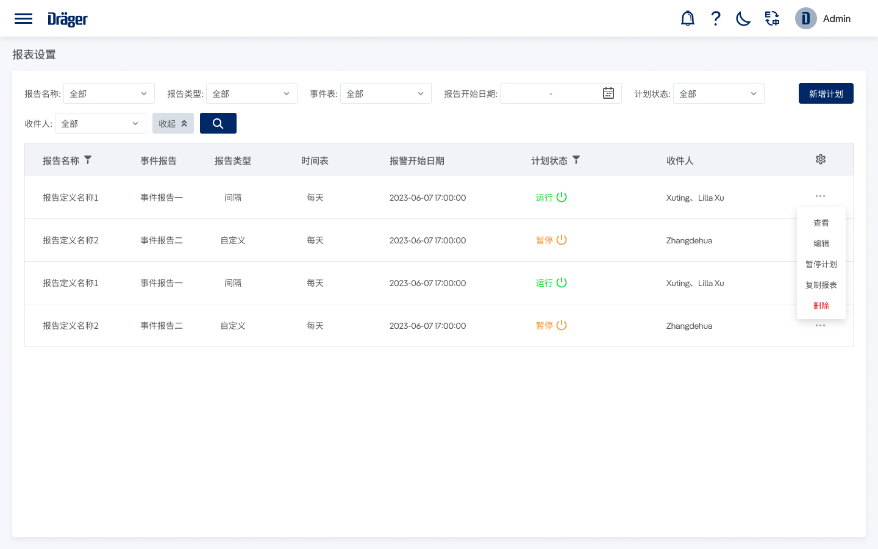Toggle power off for 报告定义名称1 running plan
The height and width of the screenshot is (549, 878).
[x=562, y=197]
